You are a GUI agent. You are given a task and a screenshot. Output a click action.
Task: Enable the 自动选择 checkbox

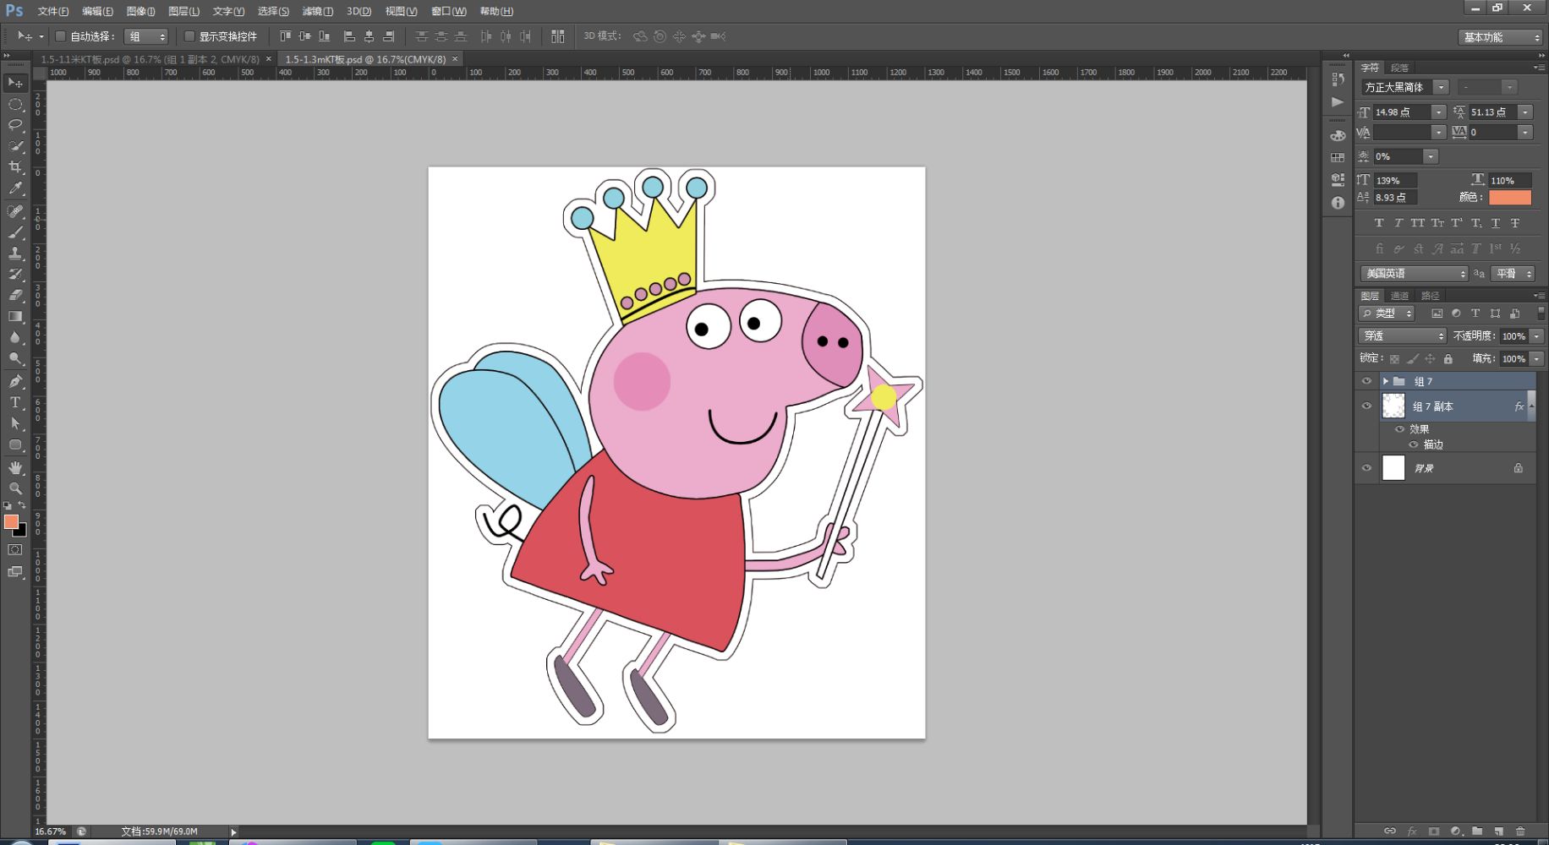(61, 36)
